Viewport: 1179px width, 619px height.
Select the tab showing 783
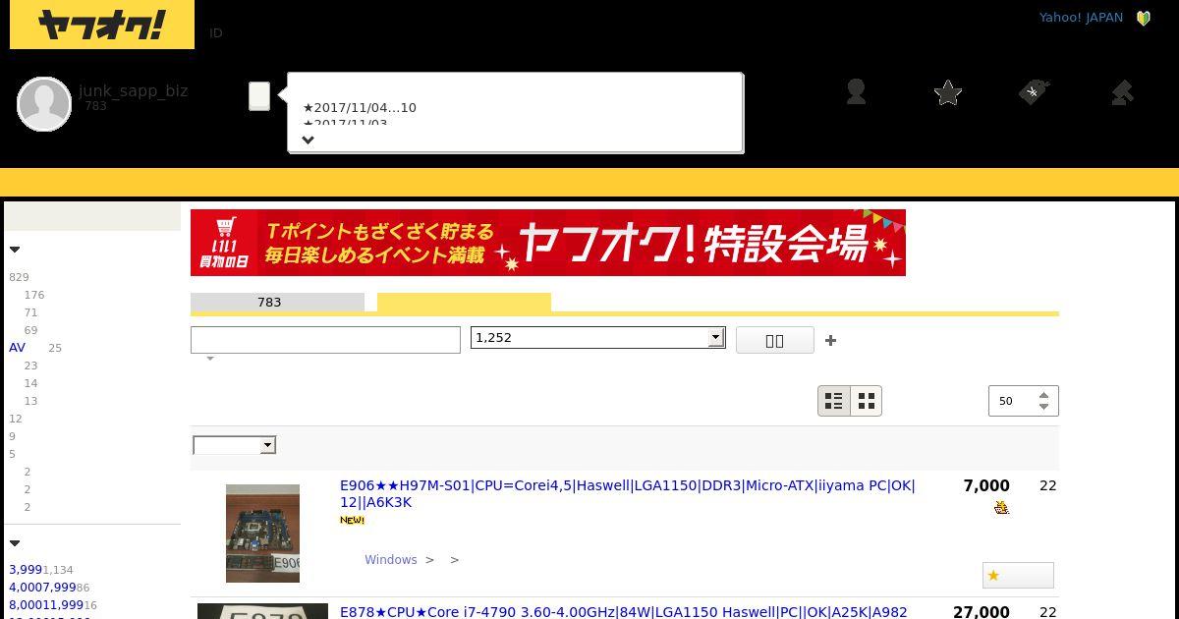(277, 302)
